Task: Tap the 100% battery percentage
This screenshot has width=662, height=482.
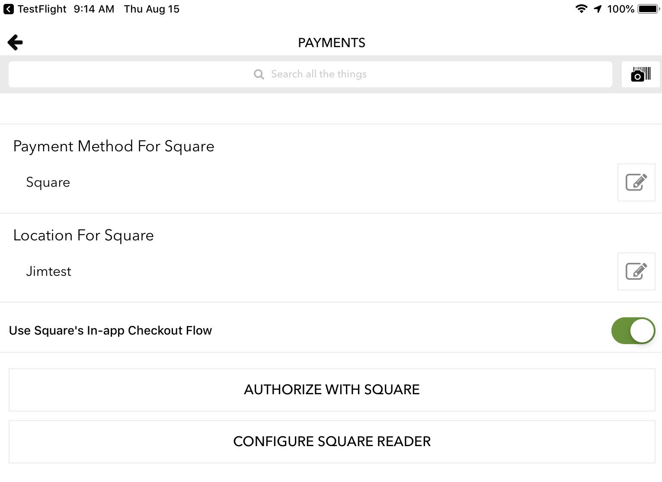Action: 620,9
